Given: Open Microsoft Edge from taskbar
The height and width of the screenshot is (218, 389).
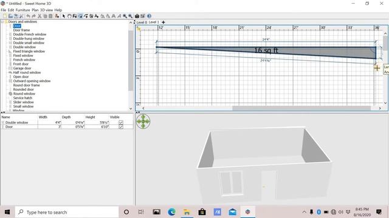Looking at the screenshot, I should (x=171, y=212).
